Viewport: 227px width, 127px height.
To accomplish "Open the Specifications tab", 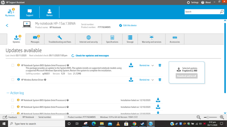I will [x=112, y=39].
